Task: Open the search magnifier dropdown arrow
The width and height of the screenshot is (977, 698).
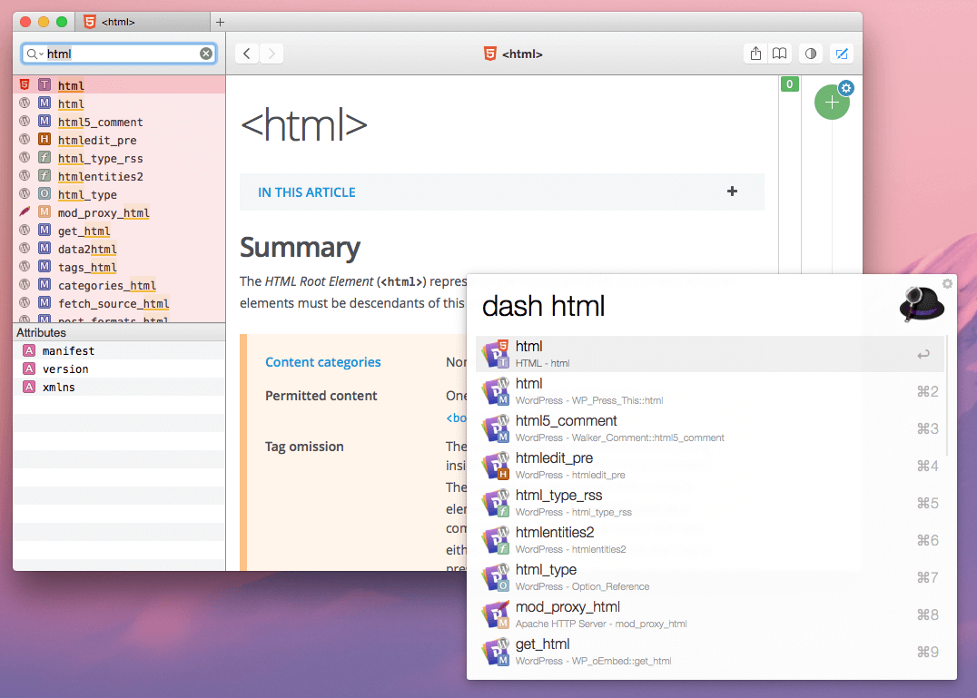Action: click(35, 54)
